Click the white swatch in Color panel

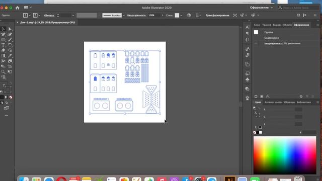pos(261,132)
